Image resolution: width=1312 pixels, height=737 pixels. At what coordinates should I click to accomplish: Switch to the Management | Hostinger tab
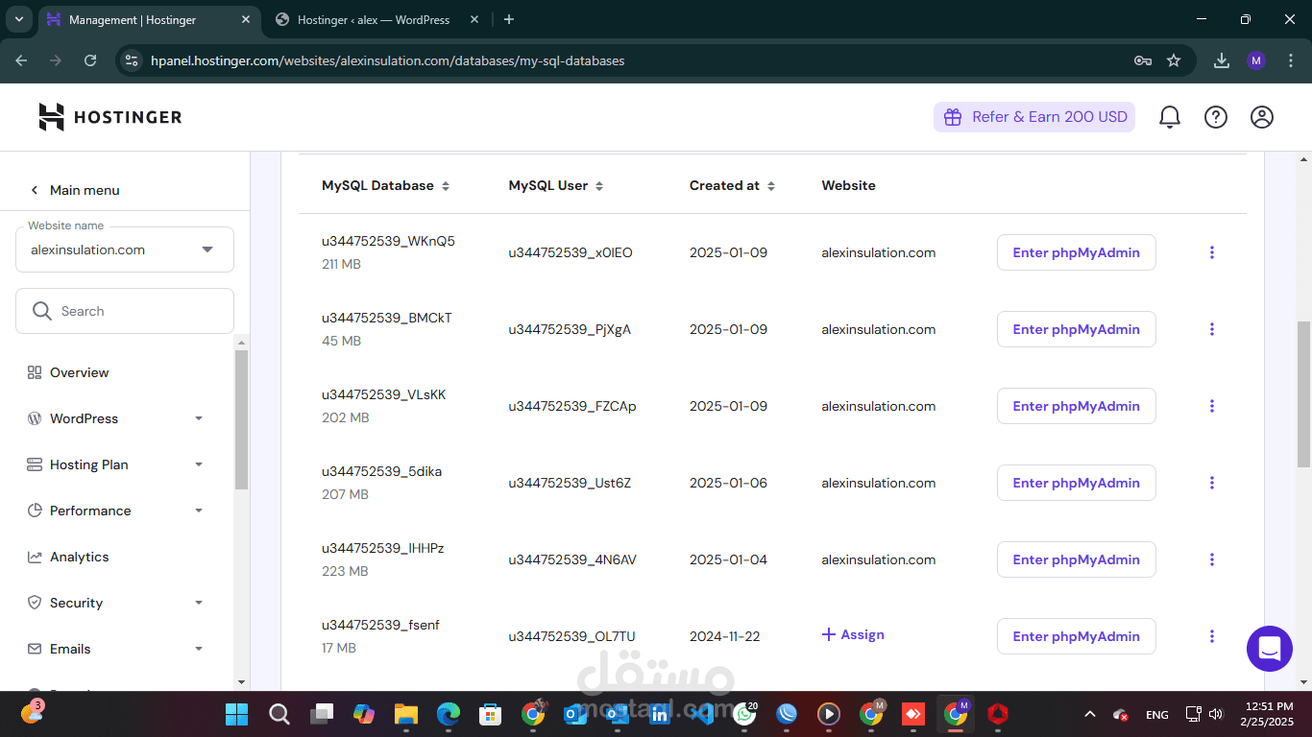pos(149,19)
